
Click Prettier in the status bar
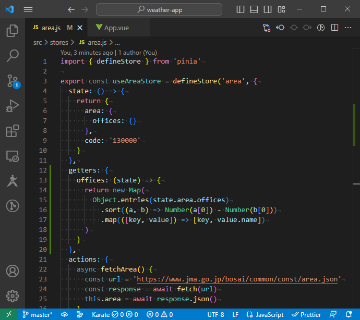point(307,315)
